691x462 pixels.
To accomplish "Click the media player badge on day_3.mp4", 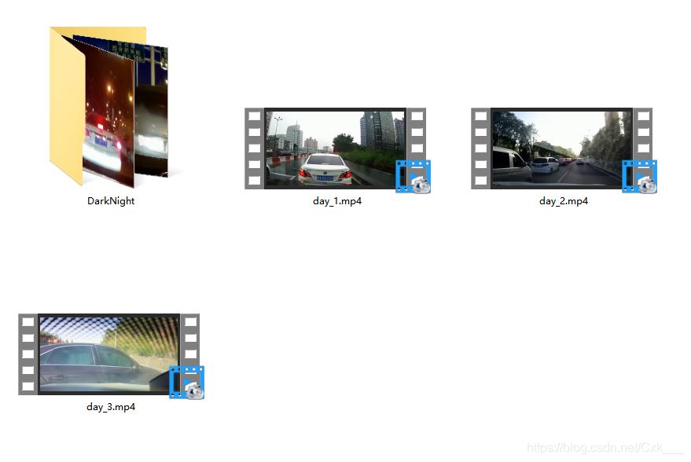I will [187, 383].
